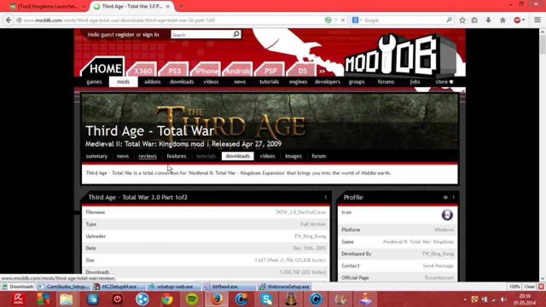Stop page loading with the X button
546x307 pixels.
[x=343, y=20]
